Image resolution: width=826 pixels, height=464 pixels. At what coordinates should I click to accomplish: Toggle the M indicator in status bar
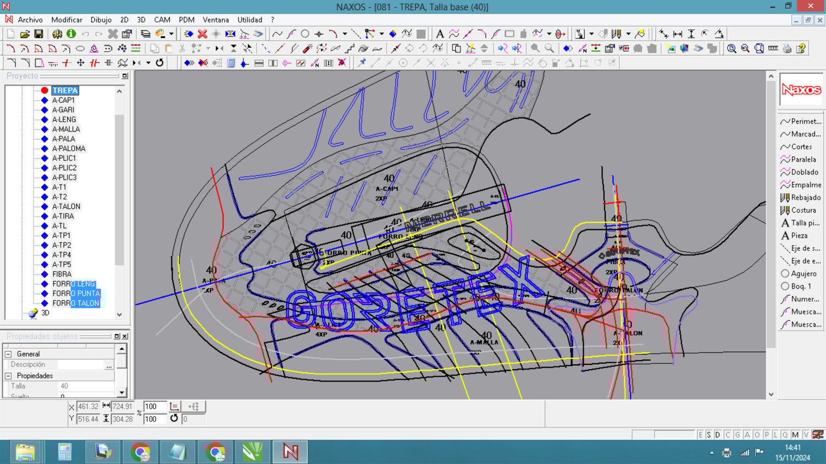[796, 434]
